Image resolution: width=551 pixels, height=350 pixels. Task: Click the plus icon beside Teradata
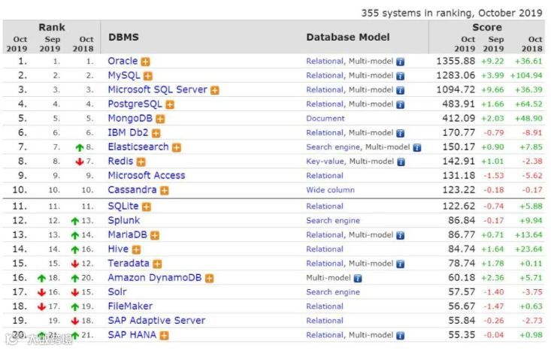(x=156, y=264)
